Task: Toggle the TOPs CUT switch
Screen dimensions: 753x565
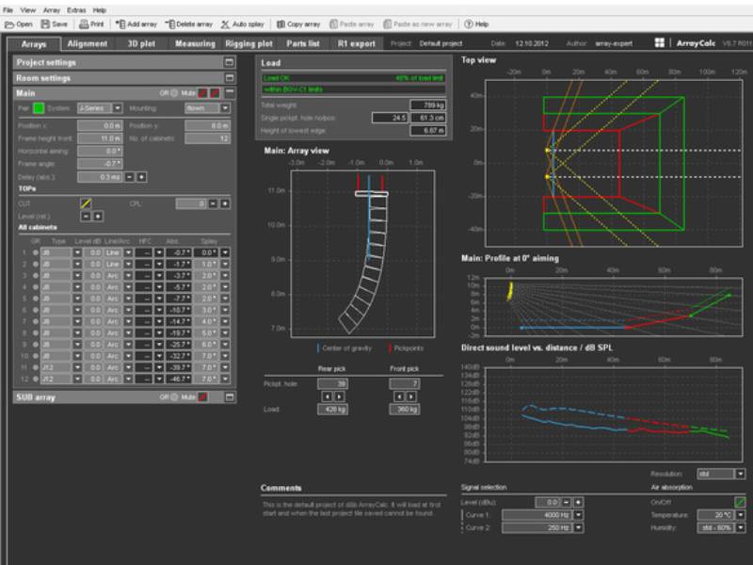Action: coord(85,202)
